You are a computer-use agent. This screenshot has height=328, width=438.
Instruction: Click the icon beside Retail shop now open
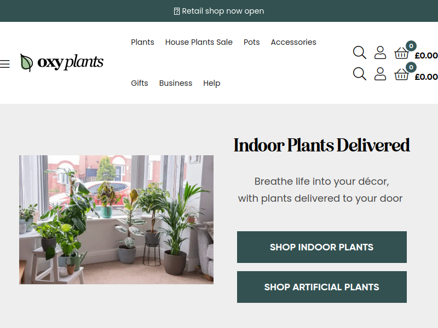(176, 11)
